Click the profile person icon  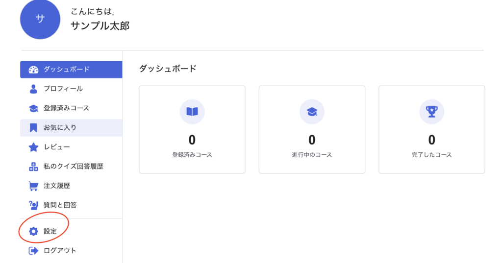coord(33,89)
